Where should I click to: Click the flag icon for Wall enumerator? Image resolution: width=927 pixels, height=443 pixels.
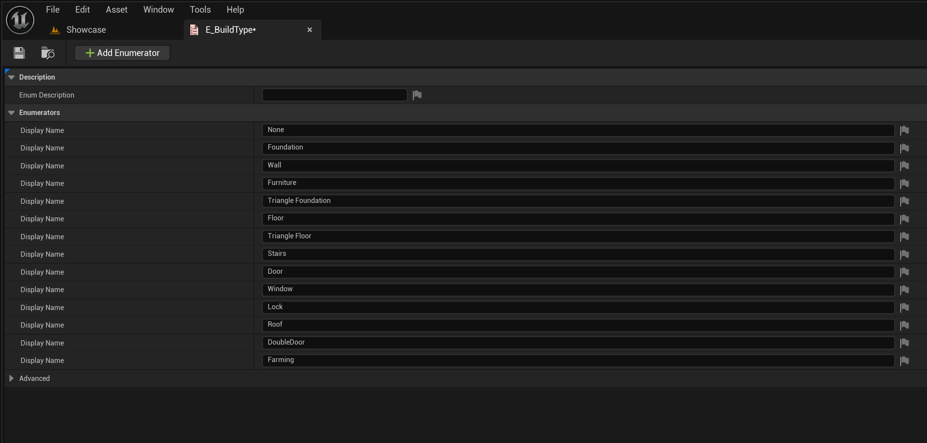point(904,166)
